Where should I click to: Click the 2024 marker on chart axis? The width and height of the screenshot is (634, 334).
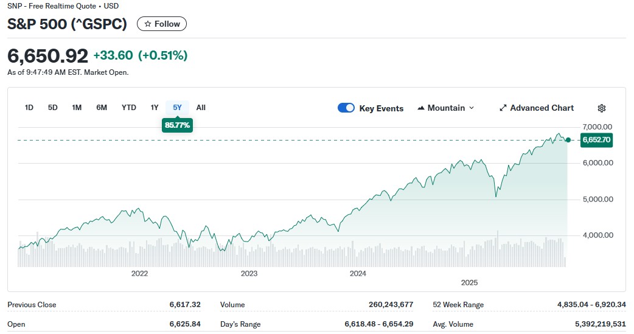[x=358, y=273]
